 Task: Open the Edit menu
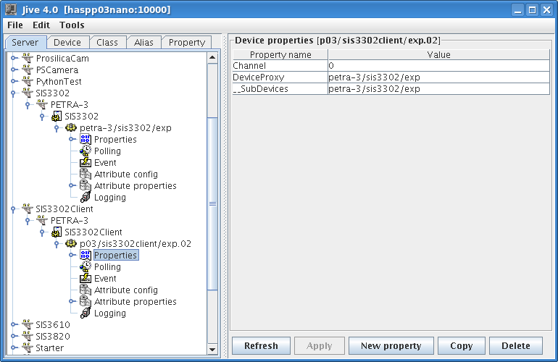tap(41, 25)
